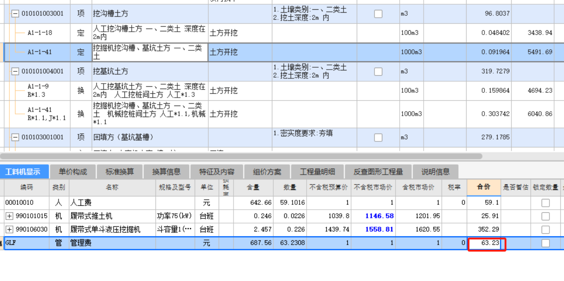Tick the checkbox in 回填方（基坑基槽） row
This screenshot has width=564, height=281.
click(x=378, y=137)
